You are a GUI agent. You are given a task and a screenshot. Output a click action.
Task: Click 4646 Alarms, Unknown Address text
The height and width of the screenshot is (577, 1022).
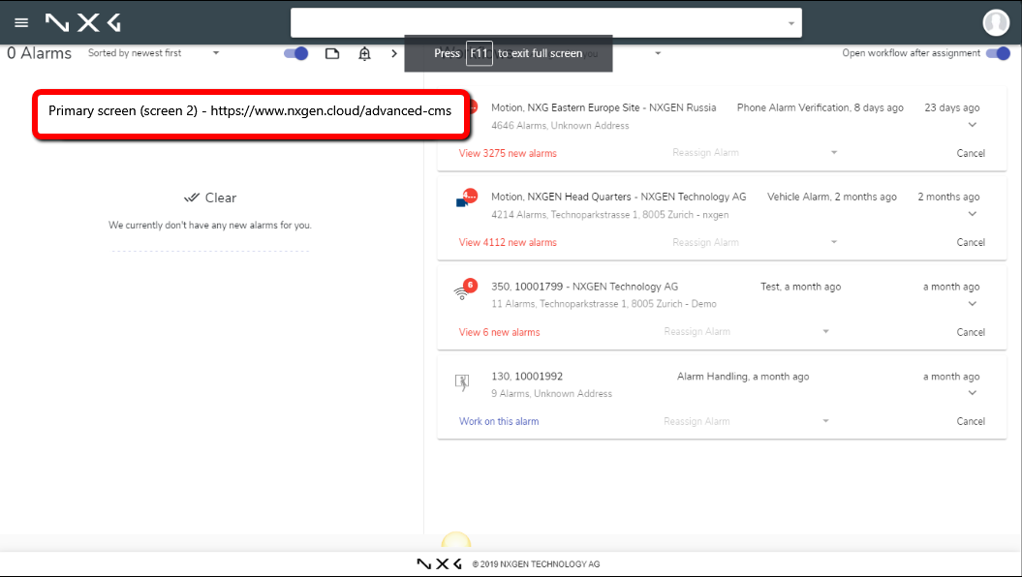tap(560, 126)
